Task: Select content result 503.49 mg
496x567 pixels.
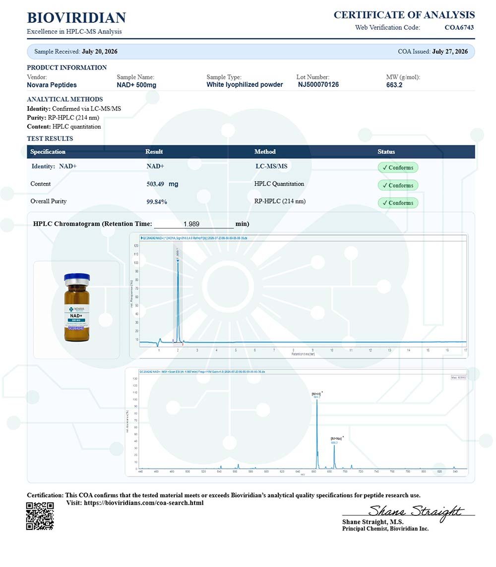Action: [x=162, y=184]
